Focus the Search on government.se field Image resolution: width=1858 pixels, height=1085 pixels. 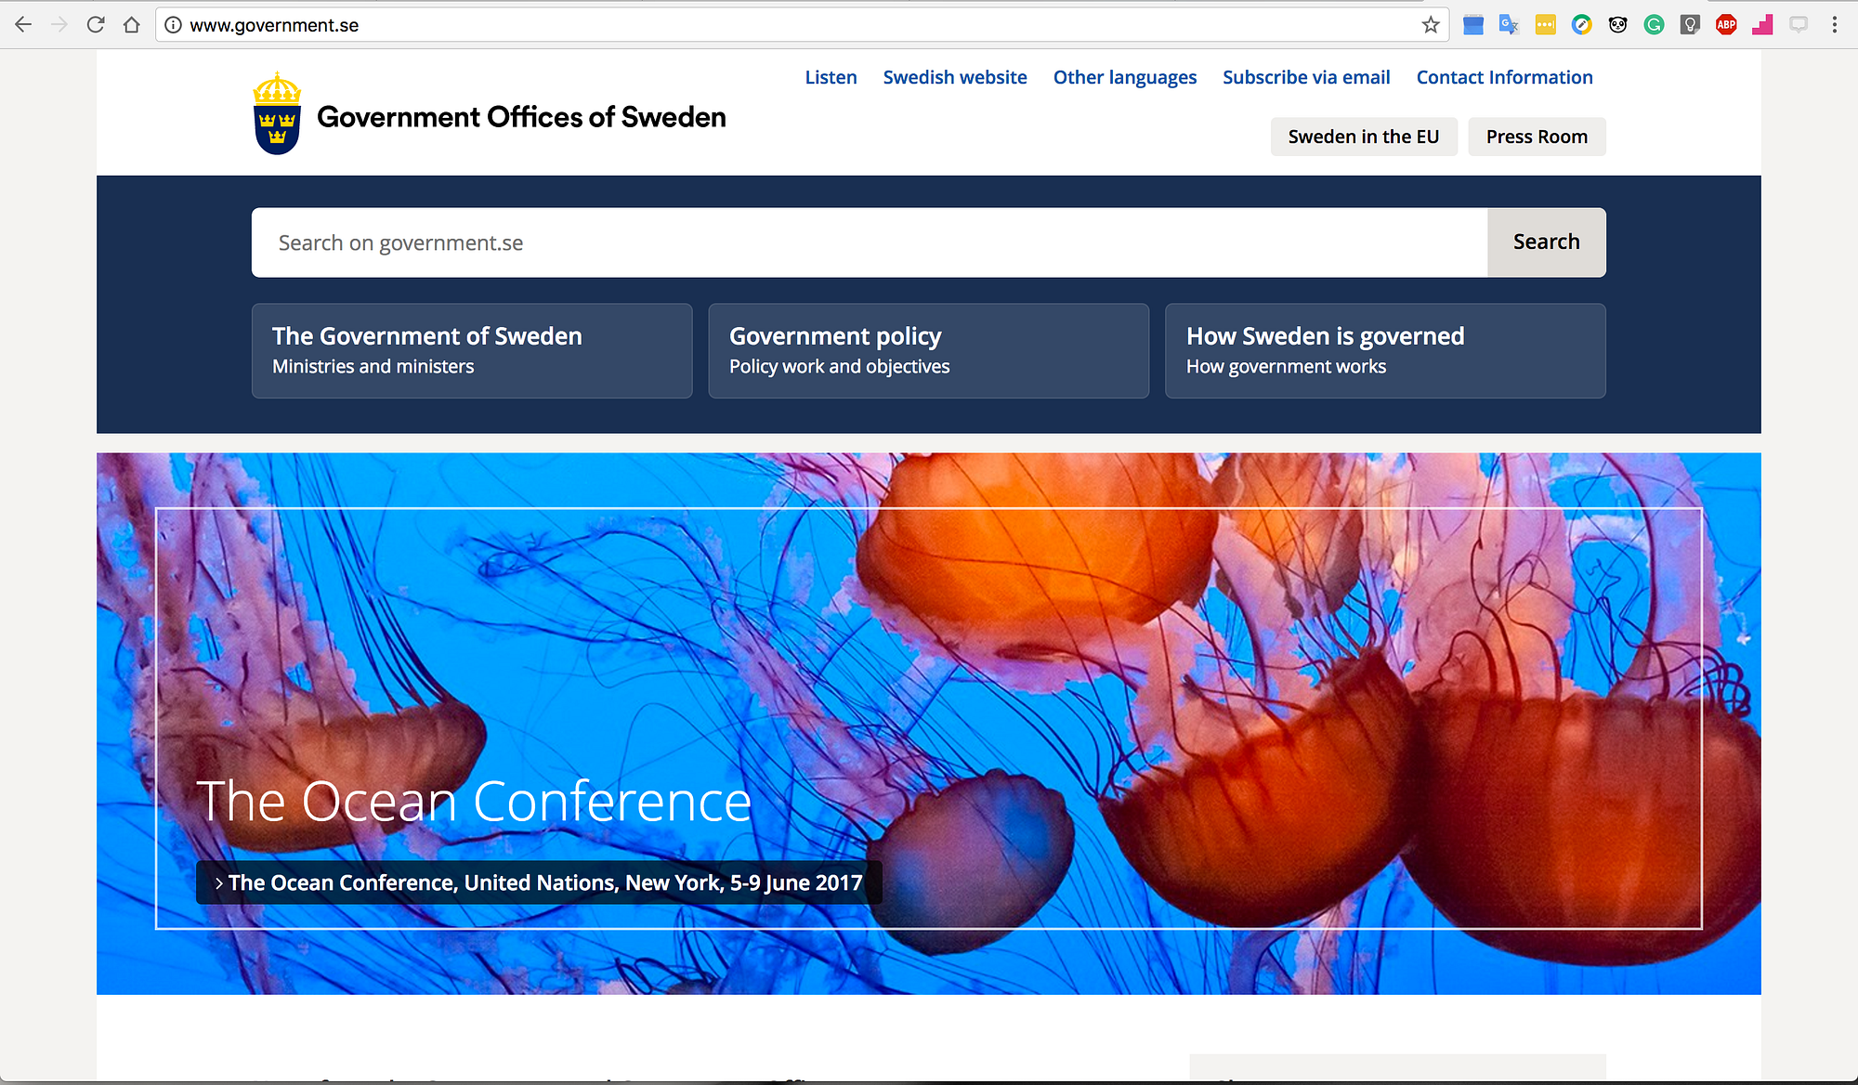point(869,242)
